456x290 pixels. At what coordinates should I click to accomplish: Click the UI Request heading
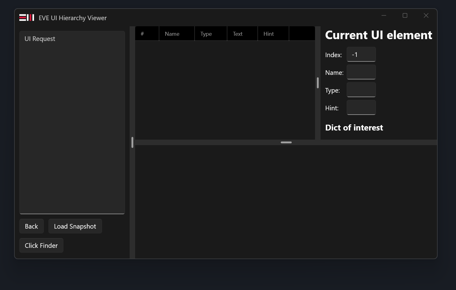click(x=40, y=39)
